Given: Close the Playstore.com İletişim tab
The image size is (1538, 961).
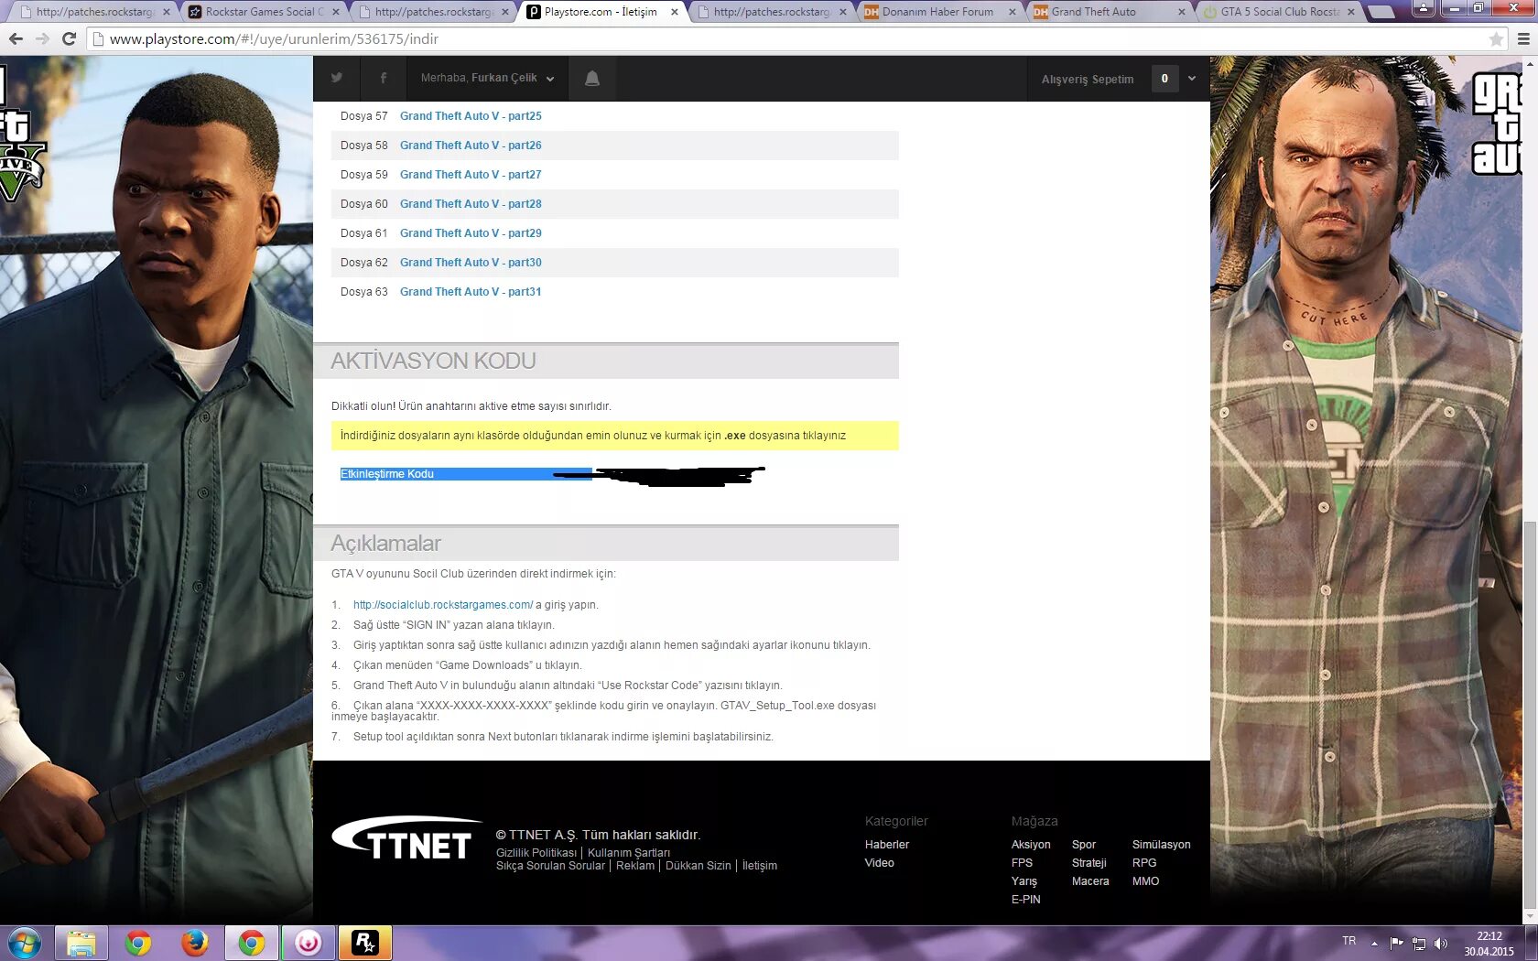Looking at the screenshot, I should (x=675, y=12).
